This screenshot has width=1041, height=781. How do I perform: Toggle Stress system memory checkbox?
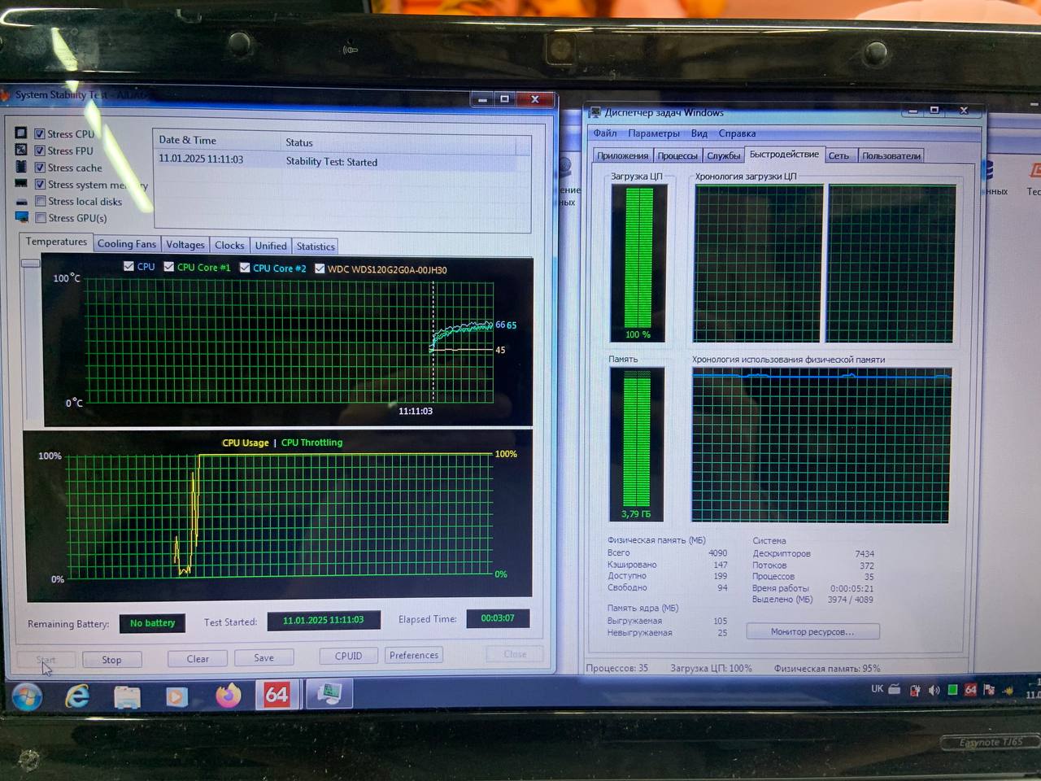pos(40,185)
